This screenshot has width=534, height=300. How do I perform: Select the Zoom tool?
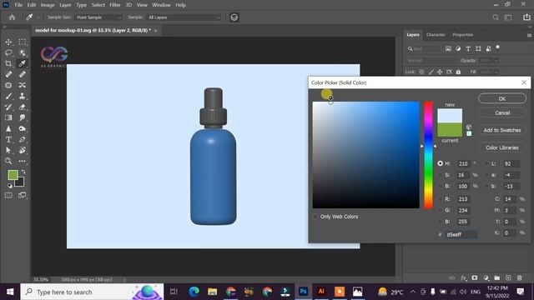[x=8, y=161]
